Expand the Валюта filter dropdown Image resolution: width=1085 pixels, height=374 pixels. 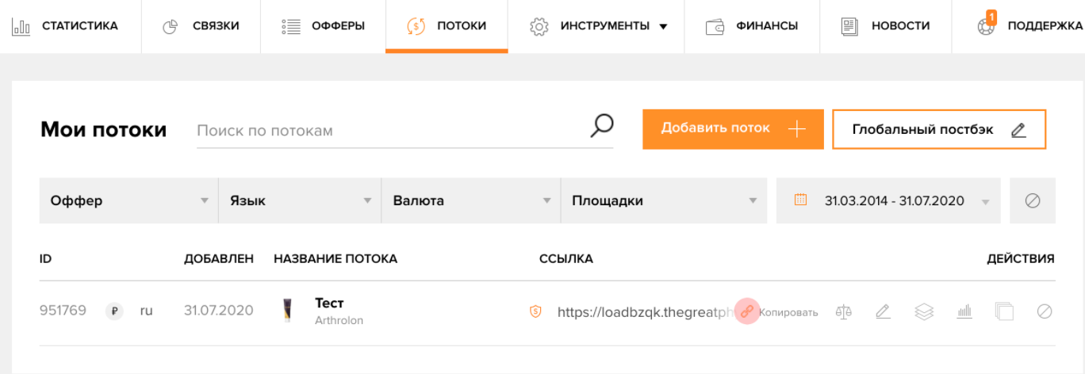coord(471,200)
